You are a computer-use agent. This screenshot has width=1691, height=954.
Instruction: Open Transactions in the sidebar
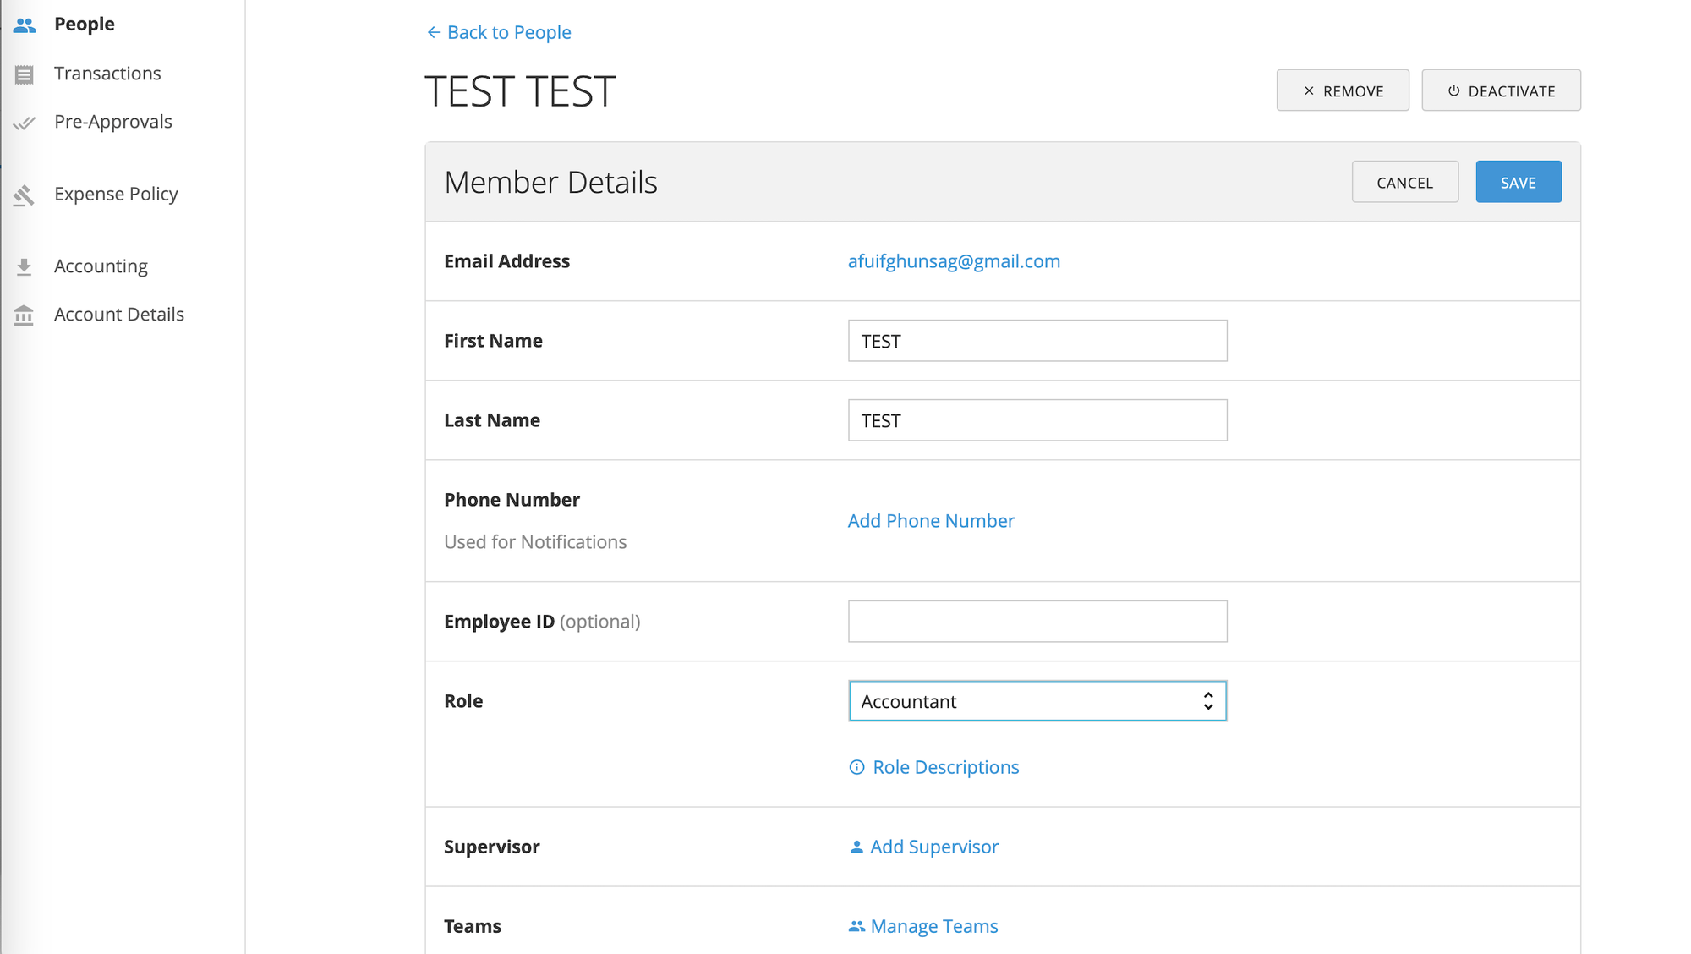pos(107,74)
